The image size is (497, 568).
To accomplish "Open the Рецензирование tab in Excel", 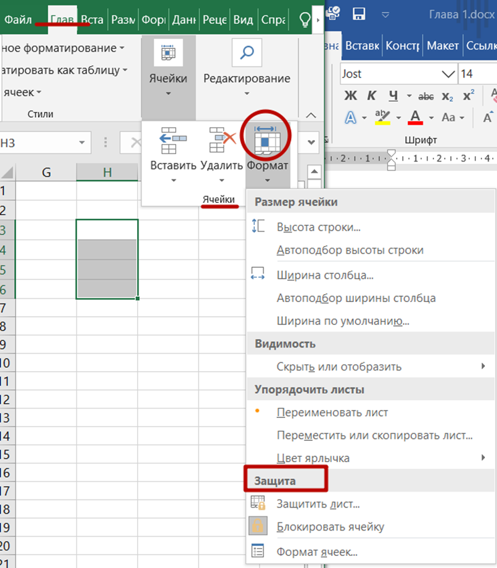I will point(215,19).
